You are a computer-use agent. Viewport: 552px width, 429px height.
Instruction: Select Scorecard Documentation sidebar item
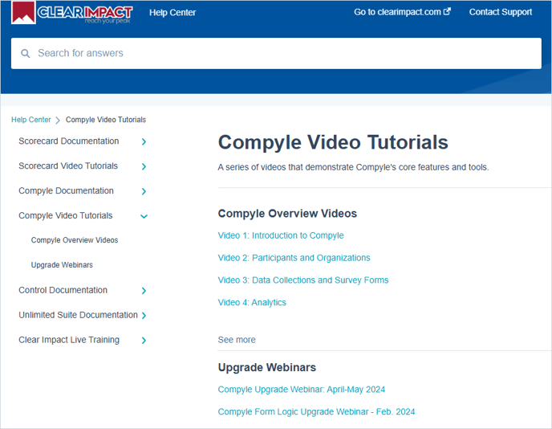point(69,141)
